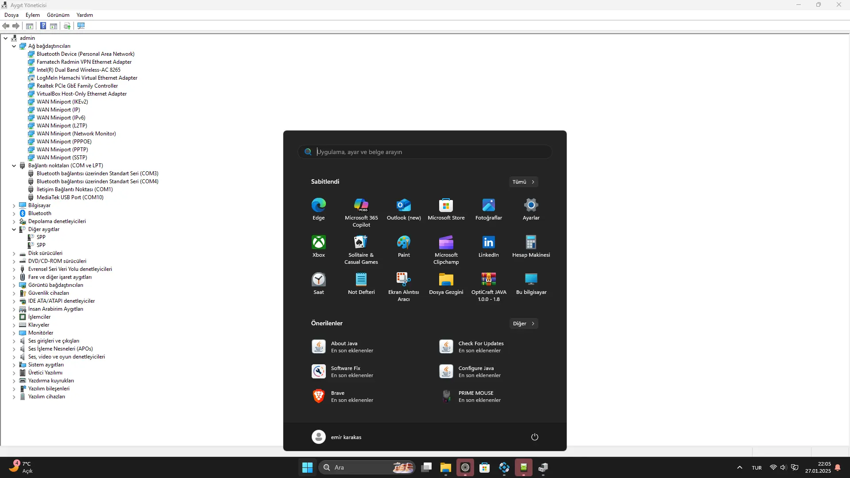Click the power button in Start menu
The width and height of the screenshot is (850, 478).
click(535, 437)
